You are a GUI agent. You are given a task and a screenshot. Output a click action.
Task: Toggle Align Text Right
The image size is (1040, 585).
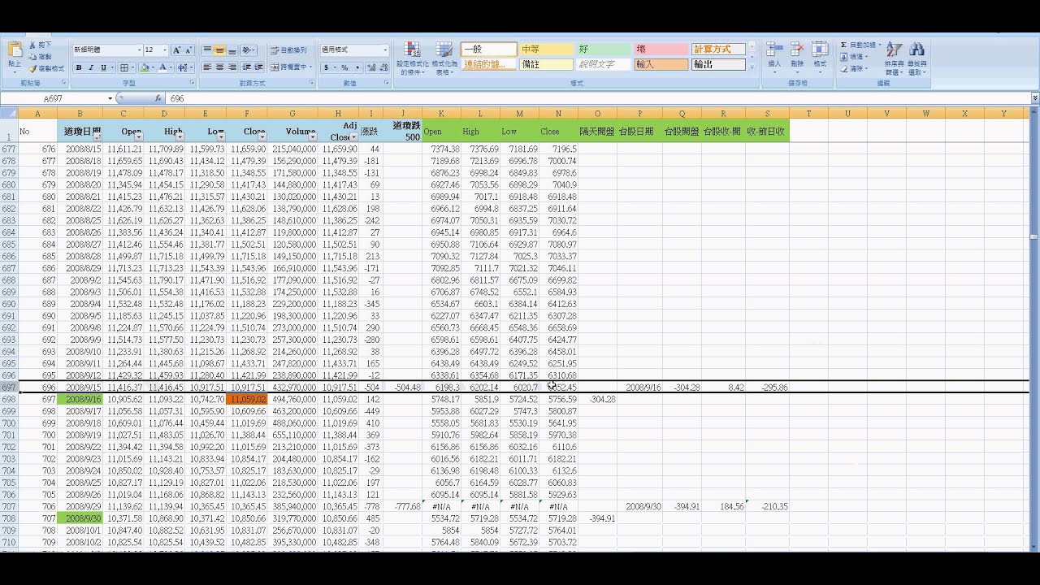[x=232, y=67]
